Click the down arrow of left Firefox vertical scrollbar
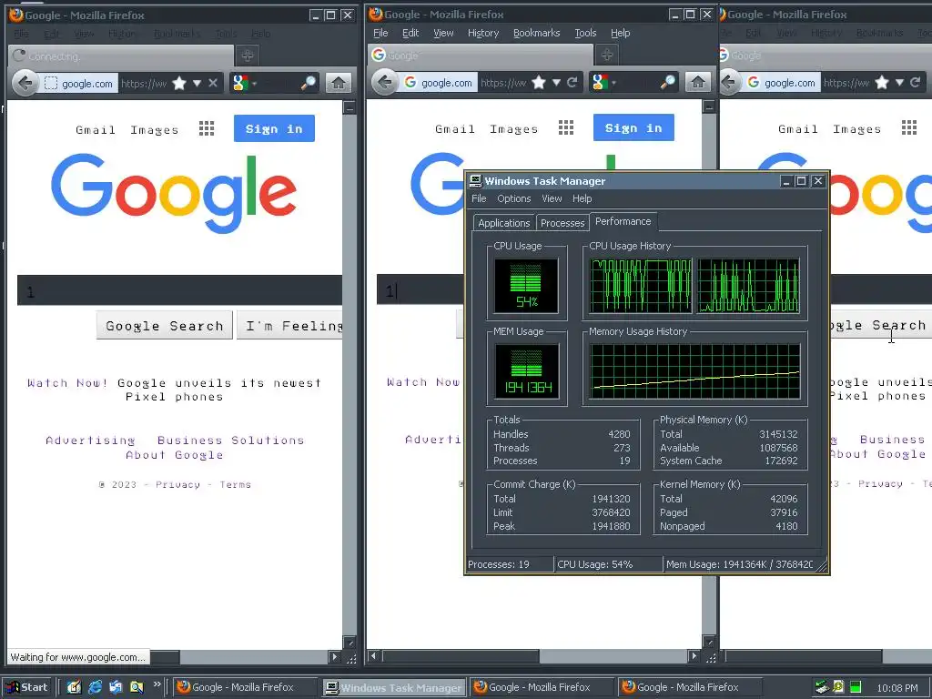The height and width of the screenshot is (699, 932). coord(349,643)
